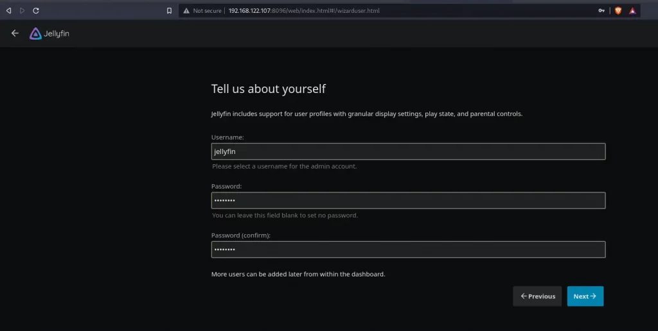Click the browser forward navigation arrow
This screenshot has height=331, width=658.
pos(22,10)
